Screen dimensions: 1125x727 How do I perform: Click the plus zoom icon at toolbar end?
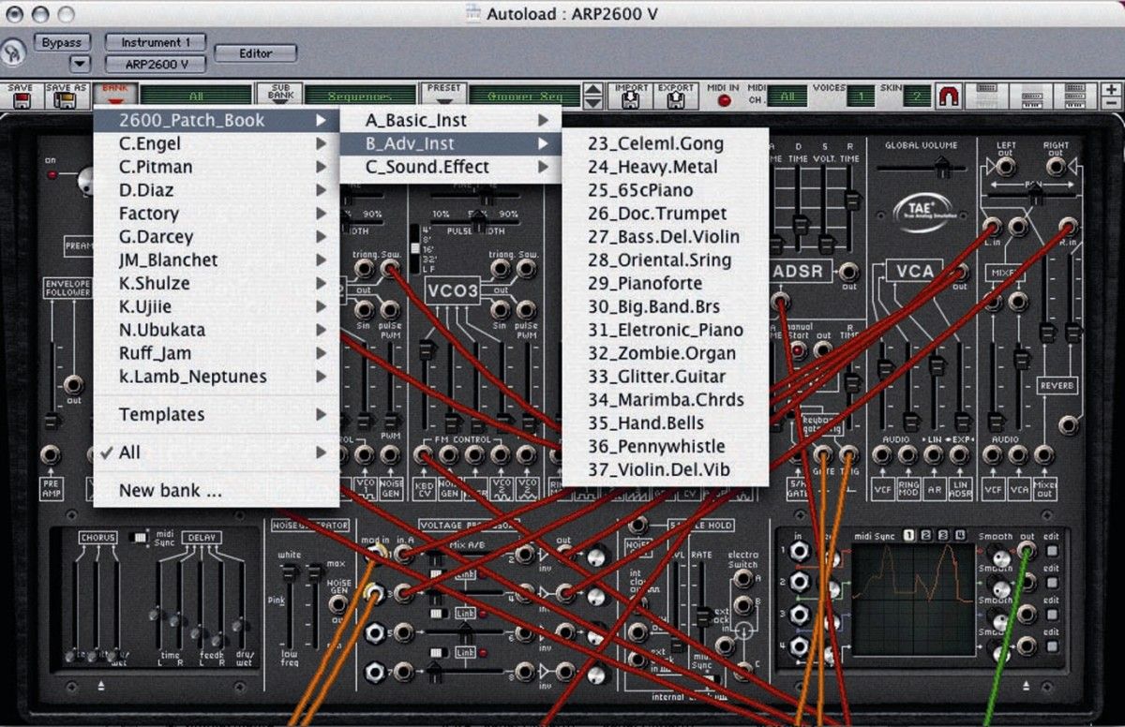pyautogui.click(x=1112, y=90)
